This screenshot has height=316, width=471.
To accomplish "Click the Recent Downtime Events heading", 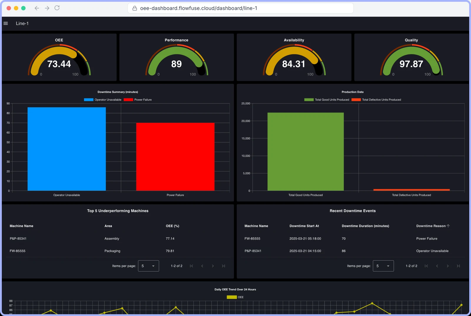I will (353, 211).
